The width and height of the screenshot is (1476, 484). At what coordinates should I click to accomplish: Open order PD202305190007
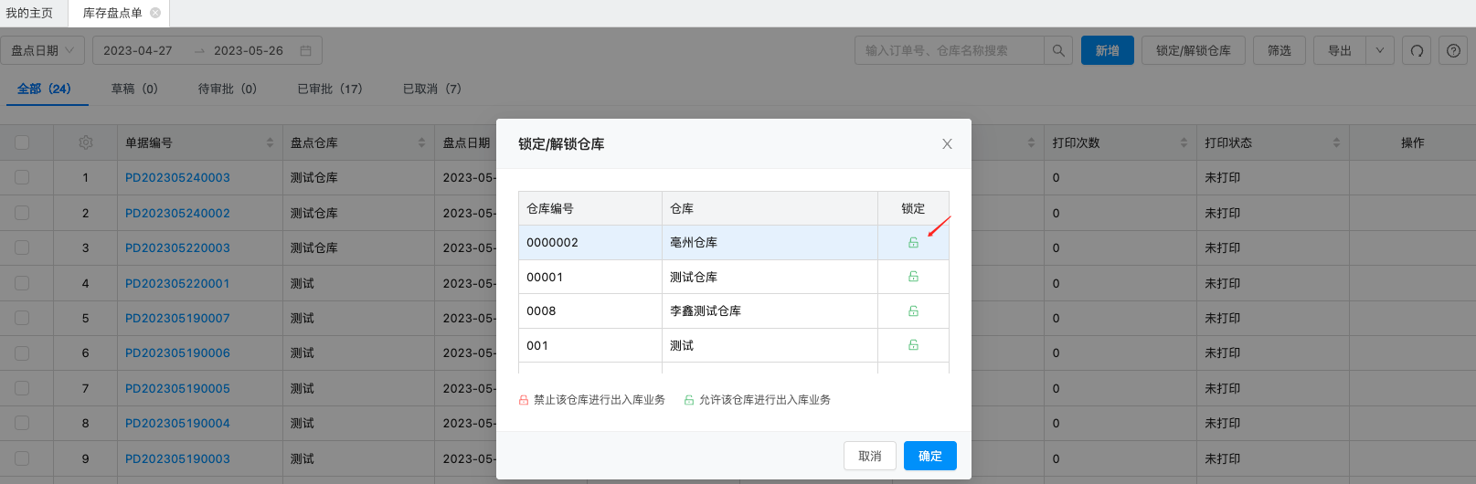(x=177, y=318)
